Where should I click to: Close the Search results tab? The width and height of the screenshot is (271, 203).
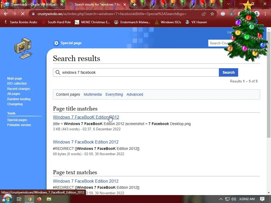[x=125, y=4]
